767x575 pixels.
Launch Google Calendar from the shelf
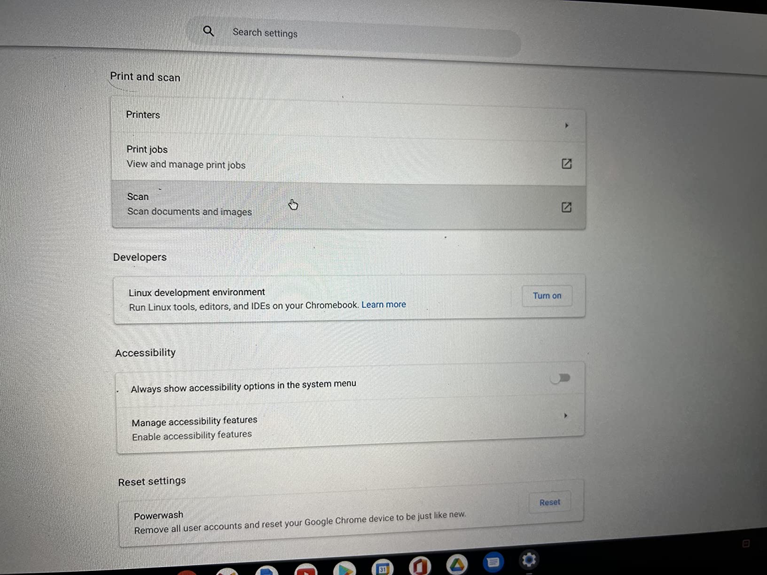(x=383, y=567)
